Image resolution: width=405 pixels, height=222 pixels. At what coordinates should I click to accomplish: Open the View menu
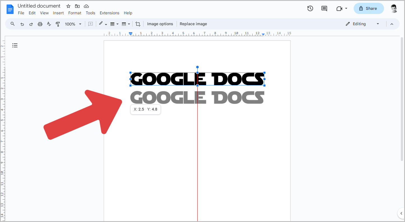44,13
